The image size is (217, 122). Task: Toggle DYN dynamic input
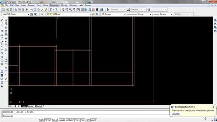pyautogui.click(x=82, y=120)
